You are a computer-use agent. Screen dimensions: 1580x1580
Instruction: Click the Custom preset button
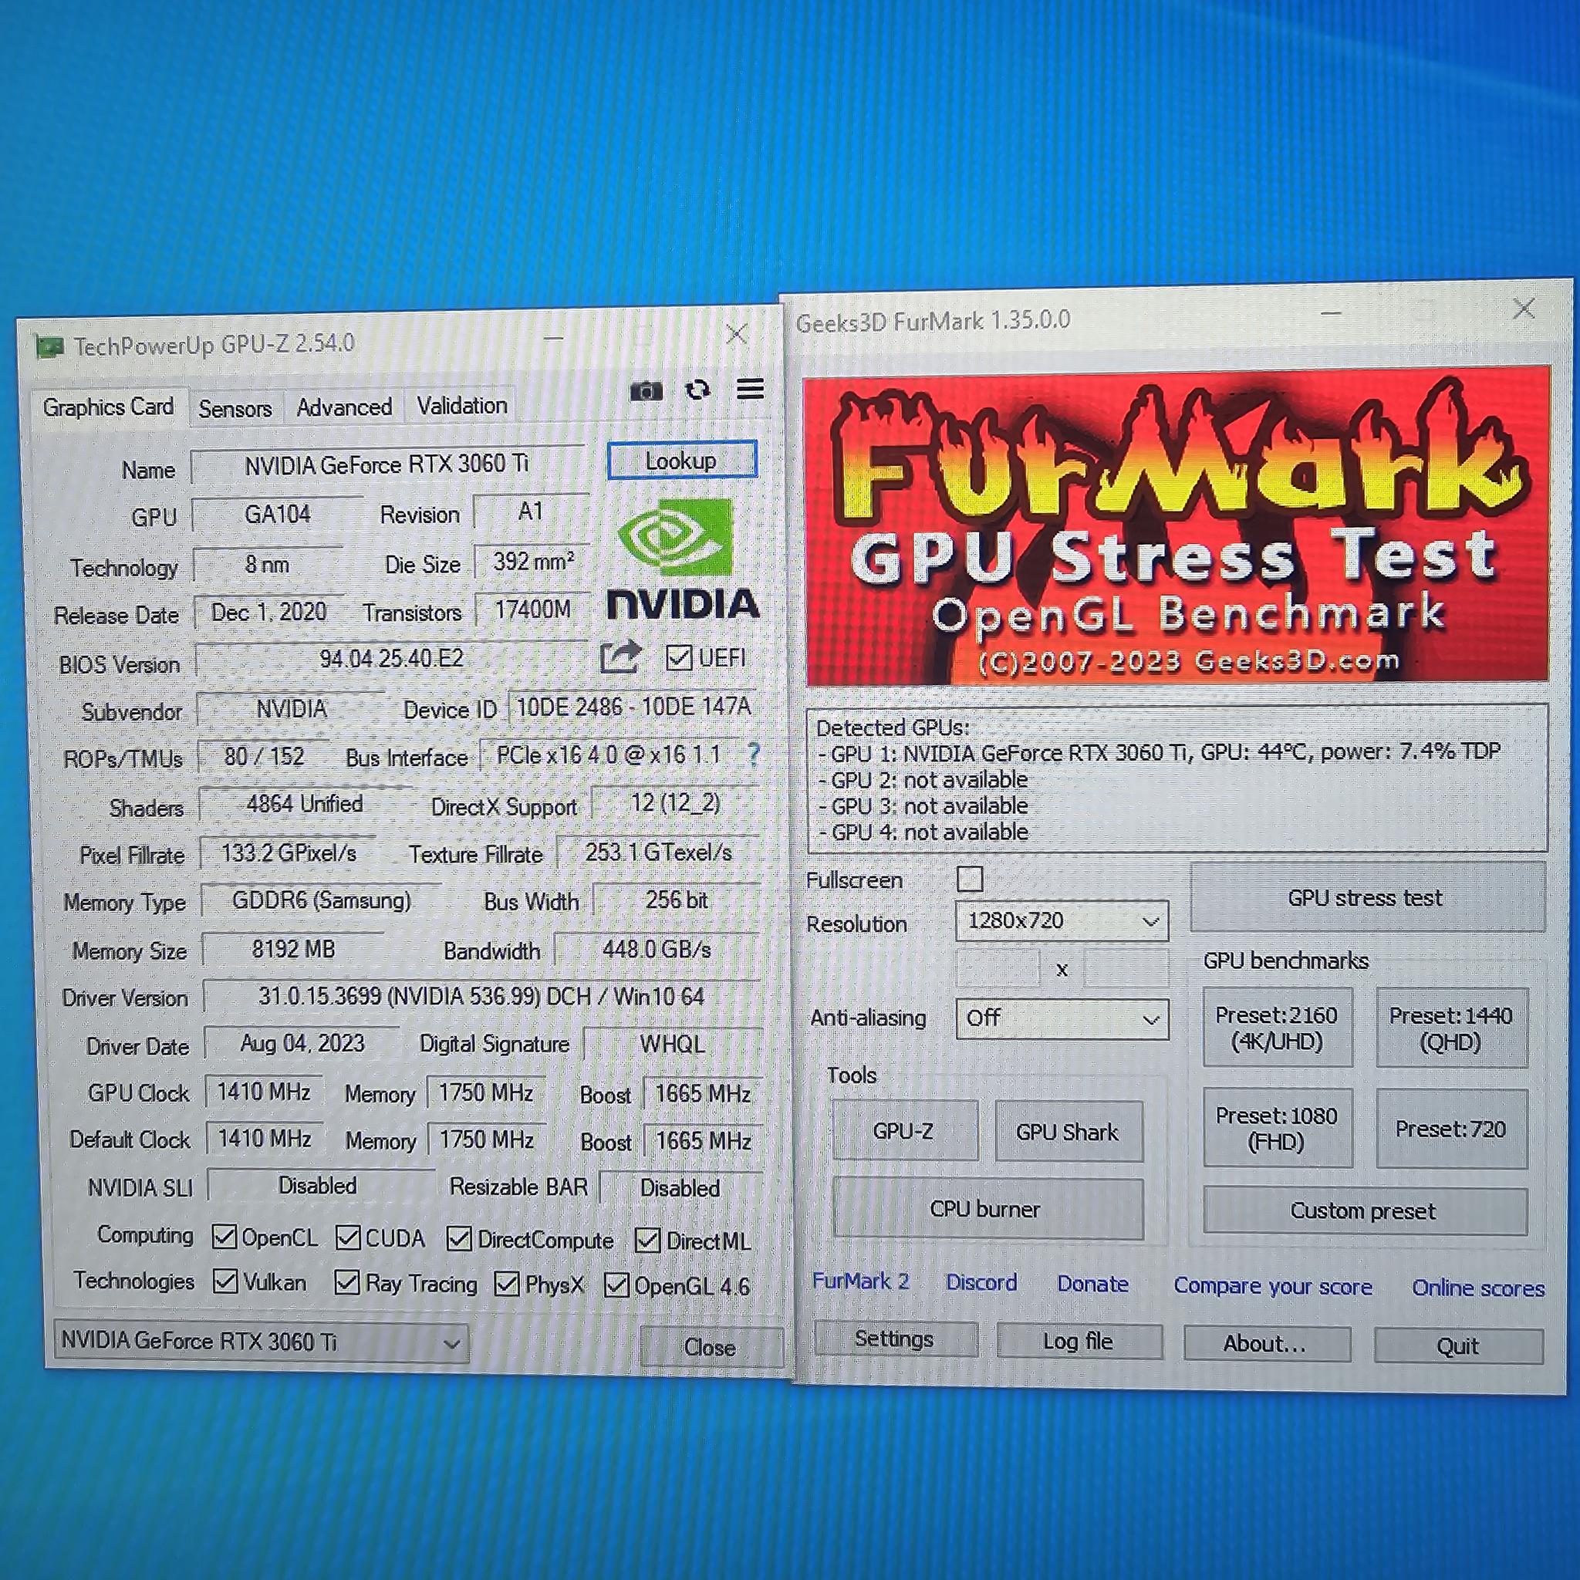pyautogui.click(x=1364, y=1210)
